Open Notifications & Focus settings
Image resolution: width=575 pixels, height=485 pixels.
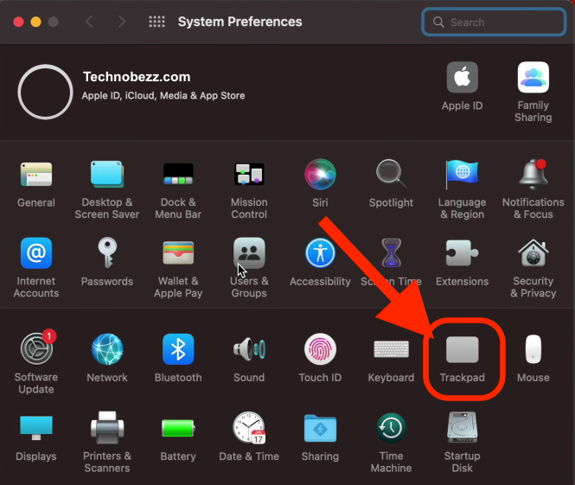[x=533, y=175]
